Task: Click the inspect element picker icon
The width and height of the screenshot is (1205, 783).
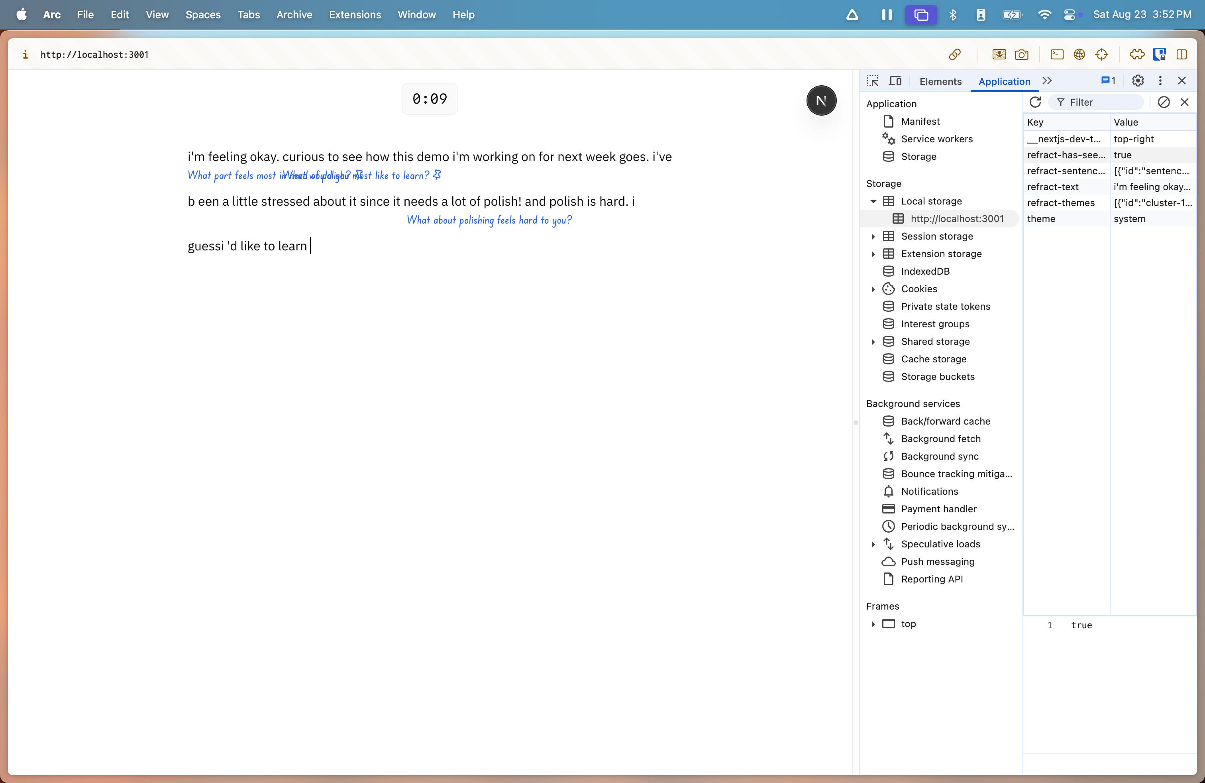Action: click(x=872, y=81)
